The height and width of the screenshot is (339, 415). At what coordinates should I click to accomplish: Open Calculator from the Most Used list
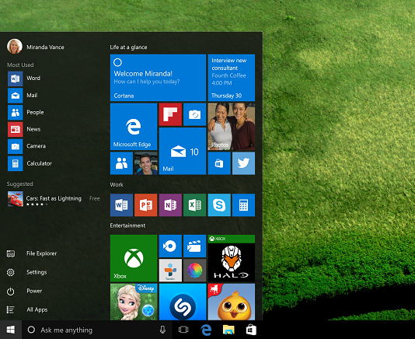tap(53, 163)
